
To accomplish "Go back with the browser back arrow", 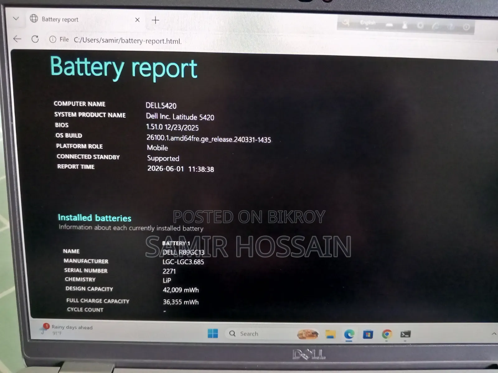I will (17, 39).
